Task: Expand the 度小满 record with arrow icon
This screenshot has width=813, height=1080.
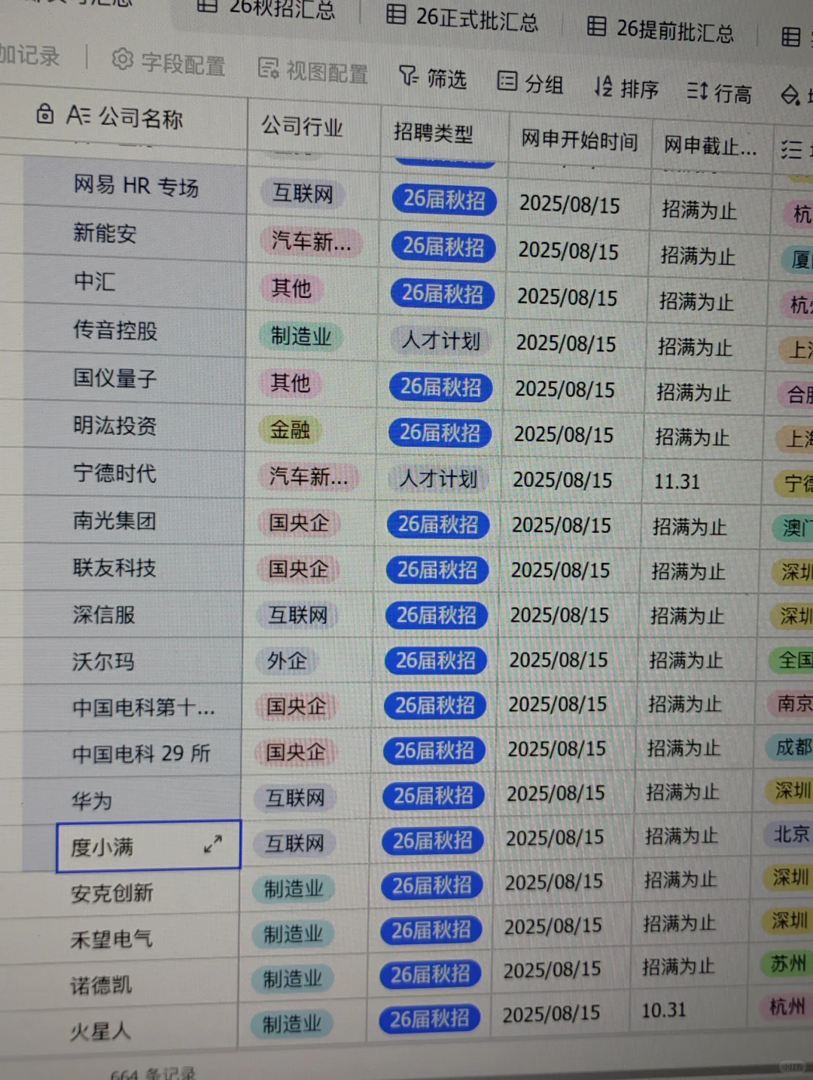Action: tap(213, 844)
